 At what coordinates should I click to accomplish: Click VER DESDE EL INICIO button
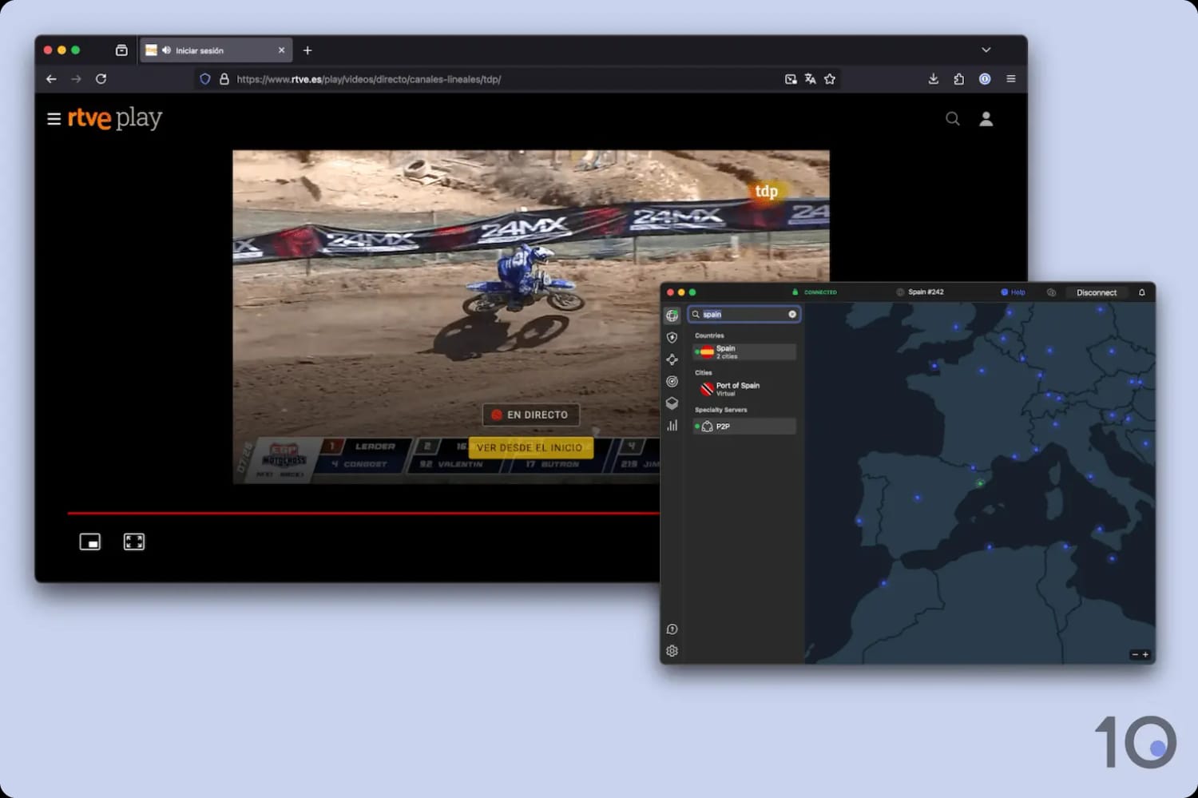click(x=530, y=447)
